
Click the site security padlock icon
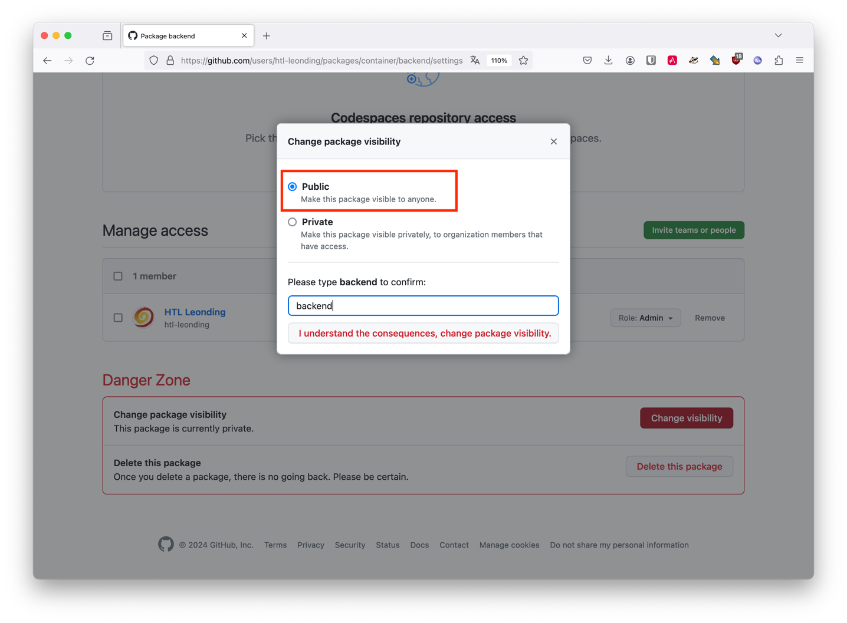pyautogui.click(x=170, y=60)
